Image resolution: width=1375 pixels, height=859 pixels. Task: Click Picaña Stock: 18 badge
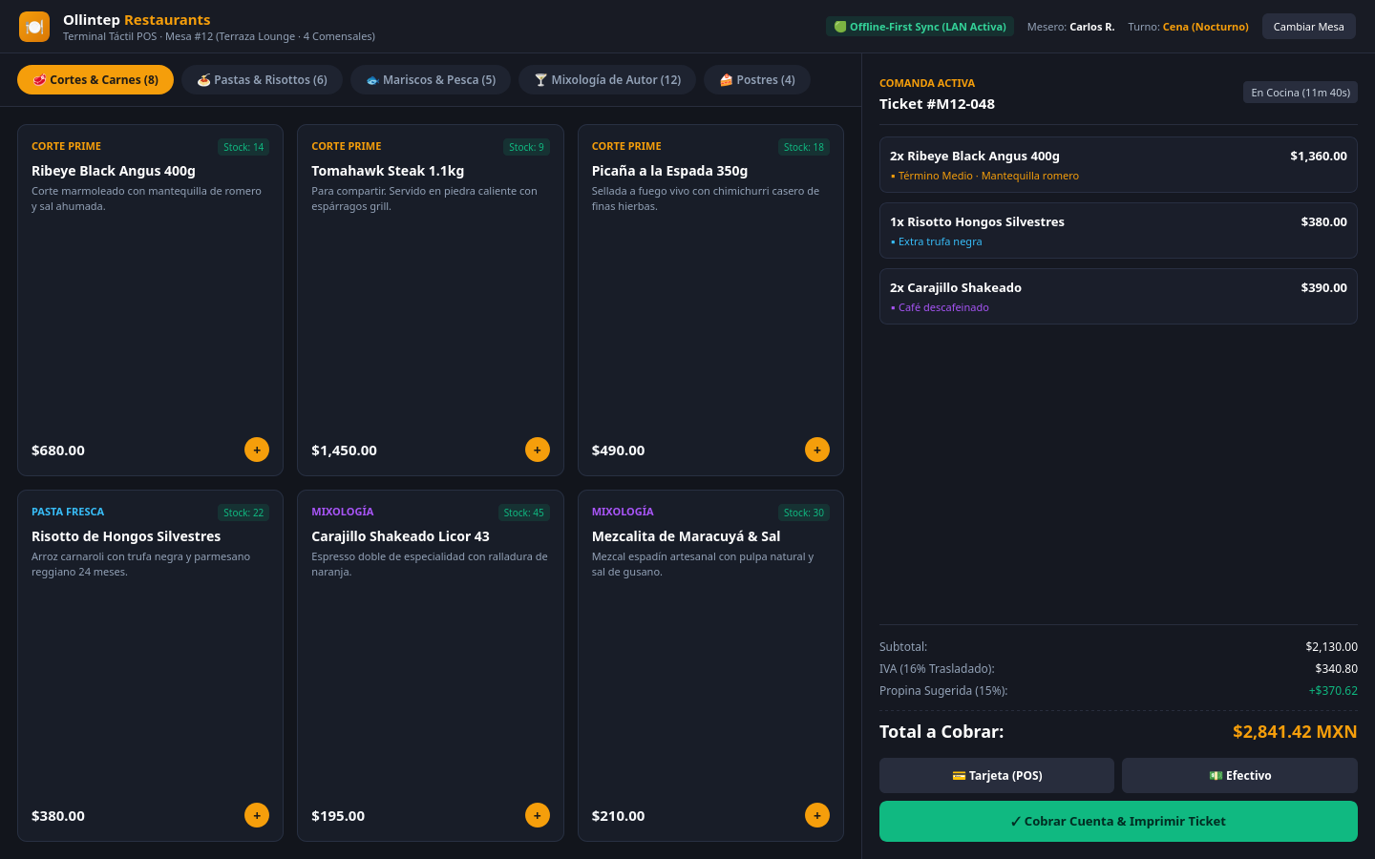pos(804,147)
